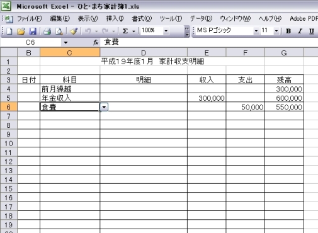Open the font size 11 dropdown
318x233 pixels.
[276, 31]
